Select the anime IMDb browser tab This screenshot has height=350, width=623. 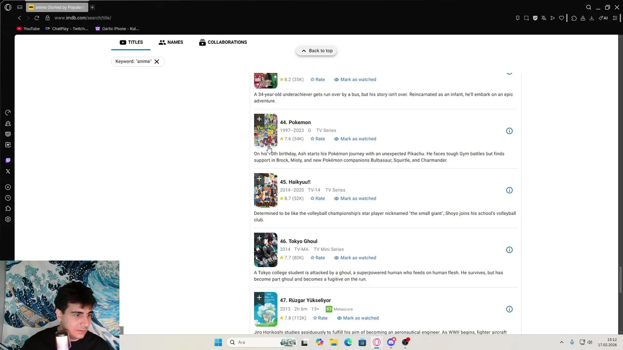(x=57, y=7)
